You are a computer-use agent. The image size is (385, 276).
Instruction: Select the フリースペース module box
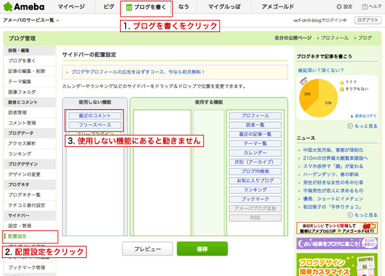coord(95,125)
